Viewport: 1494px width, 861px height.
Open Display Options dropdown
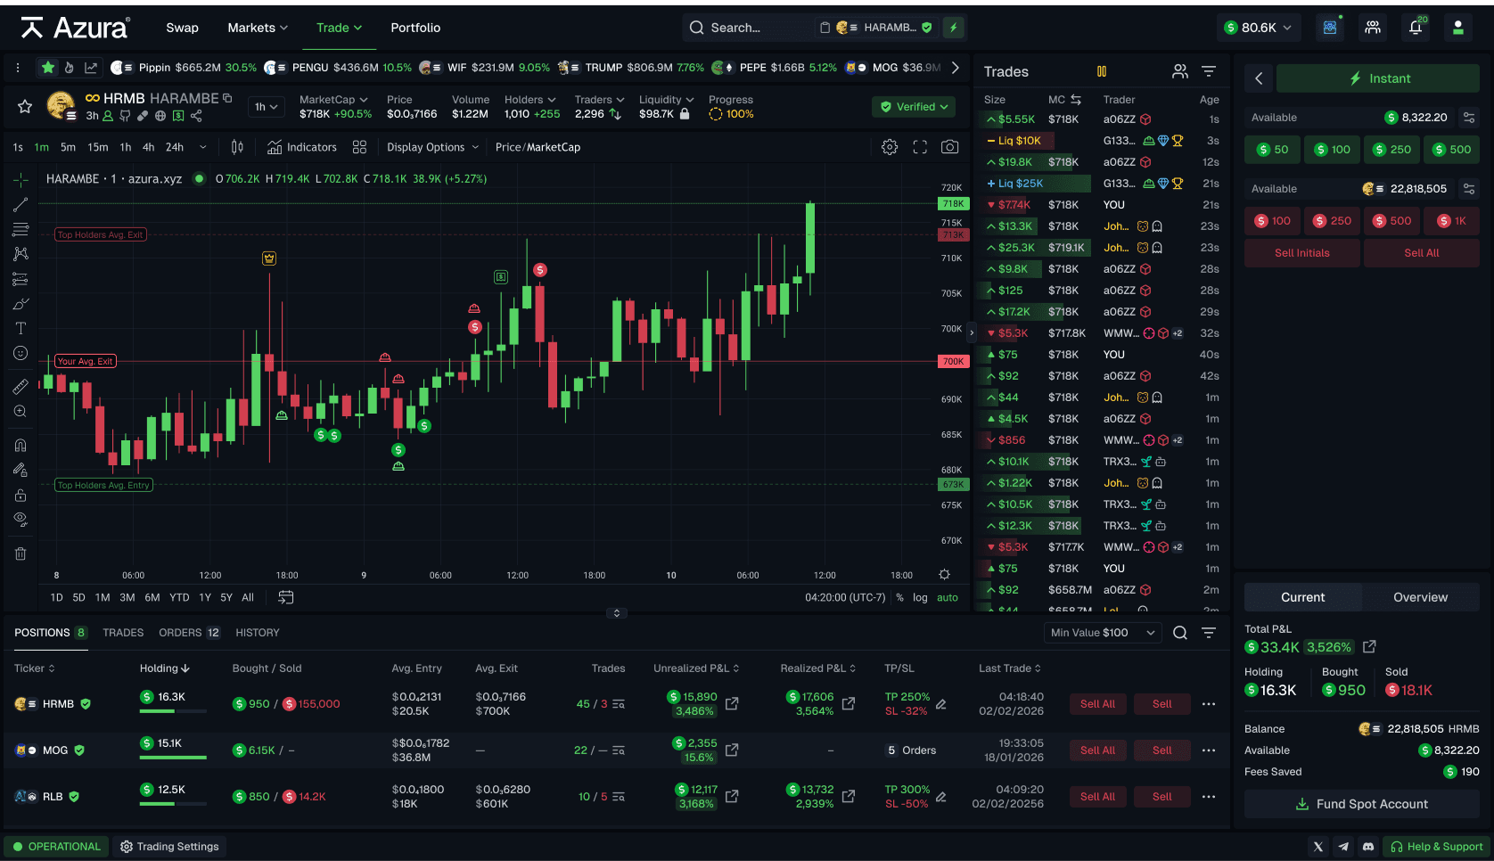432,147
